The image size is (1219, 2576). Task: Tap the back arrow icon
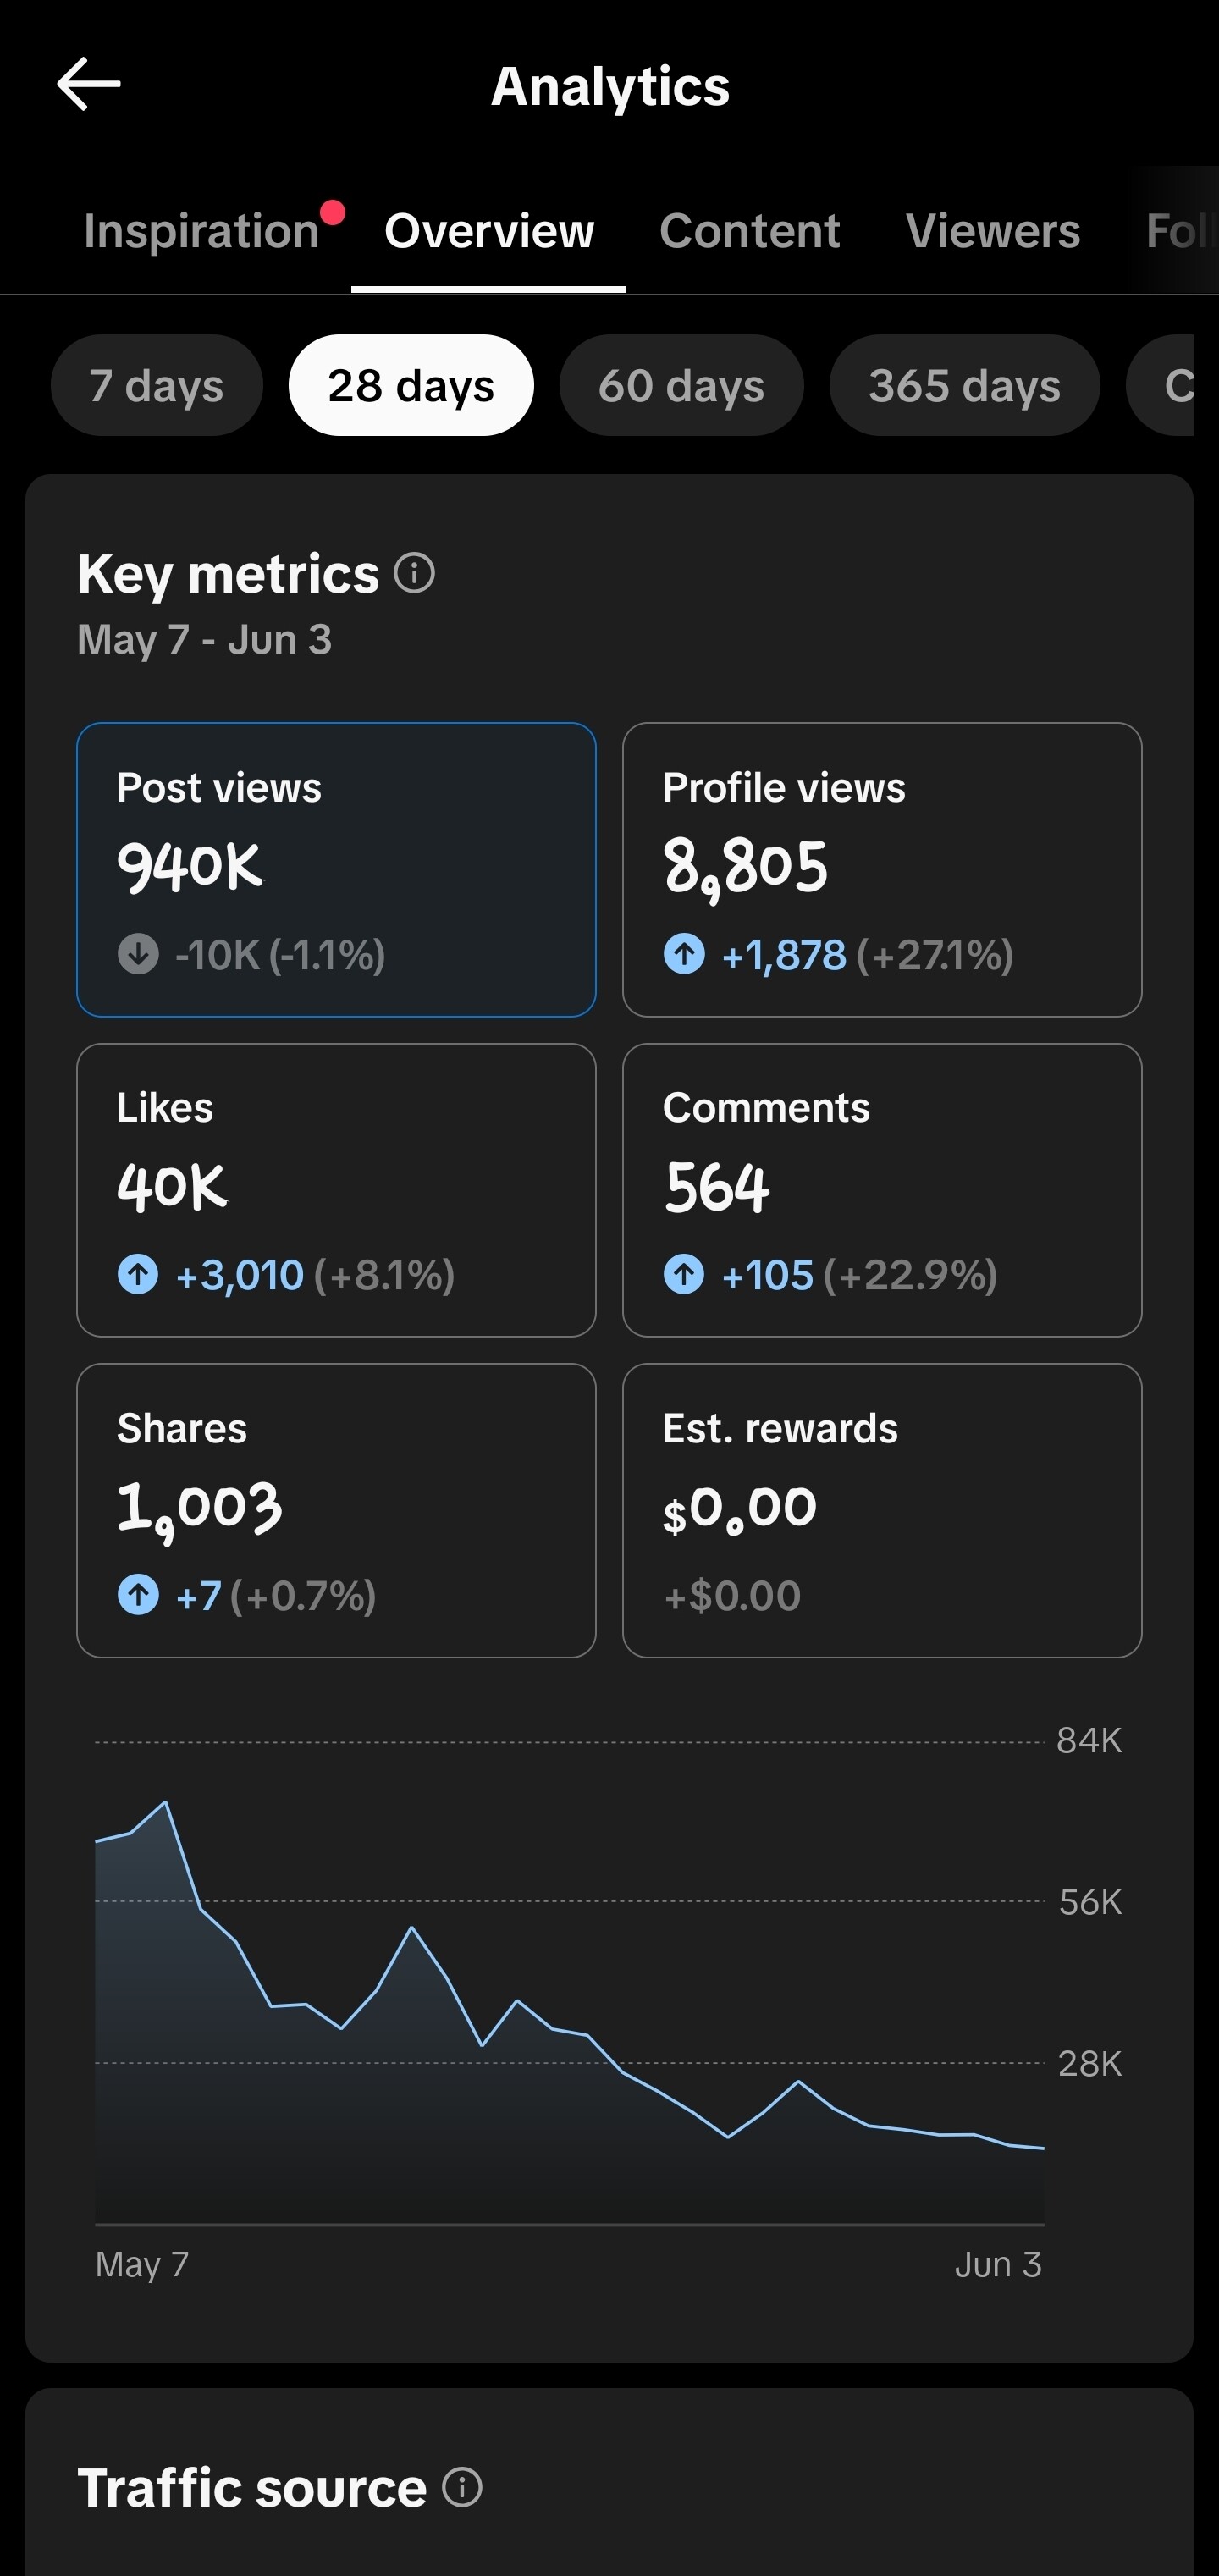click(x=89, y=84)
